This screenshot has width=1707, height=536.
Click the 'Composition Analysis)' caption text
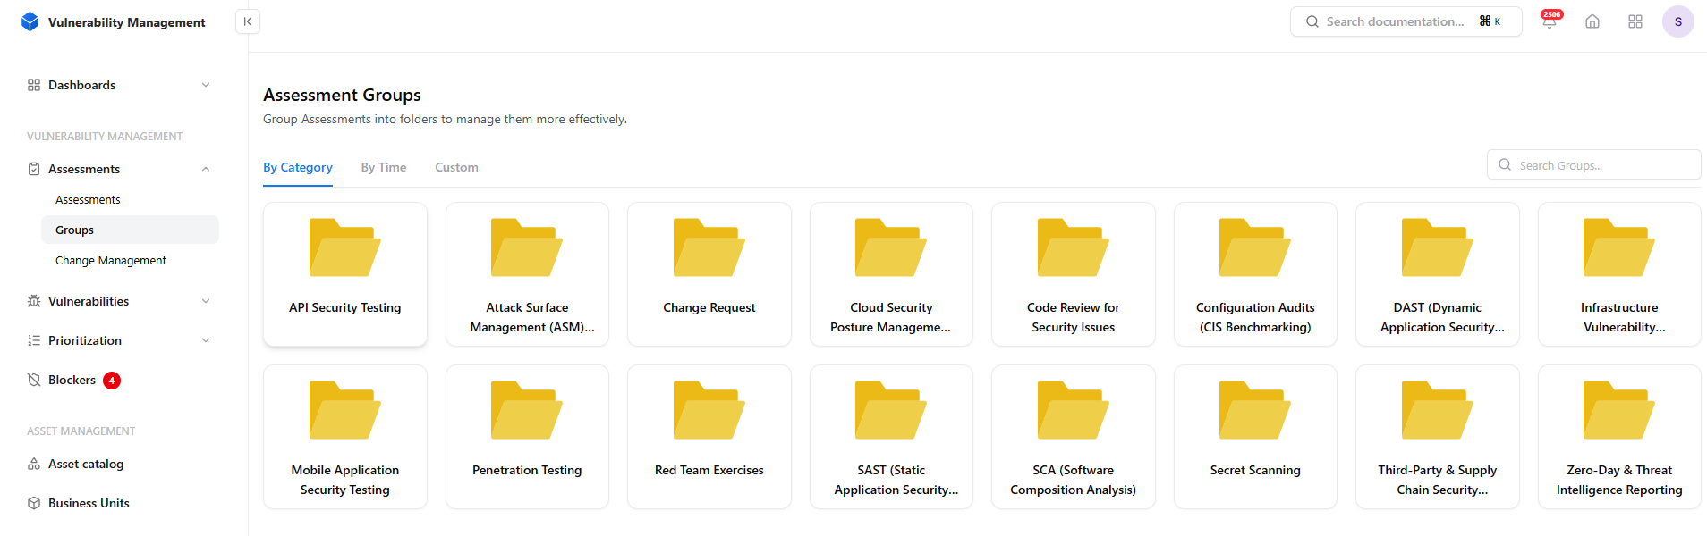coord(1074,490)
